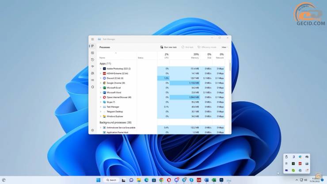Click the Apps (11) group heading

(x=105, y=64)
